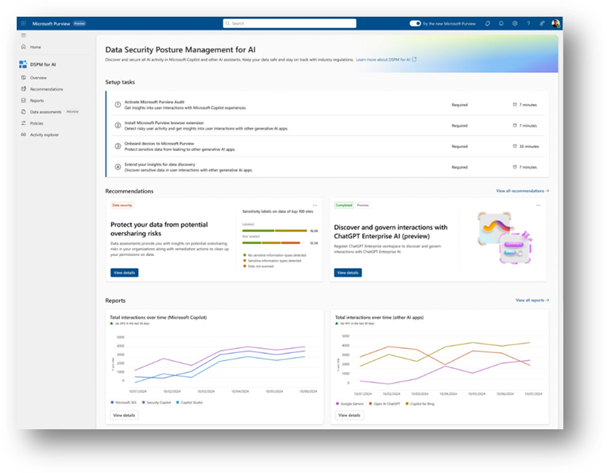Open Policies in left navigation
This screenshot has width=607, height=473.
(37, 123)
